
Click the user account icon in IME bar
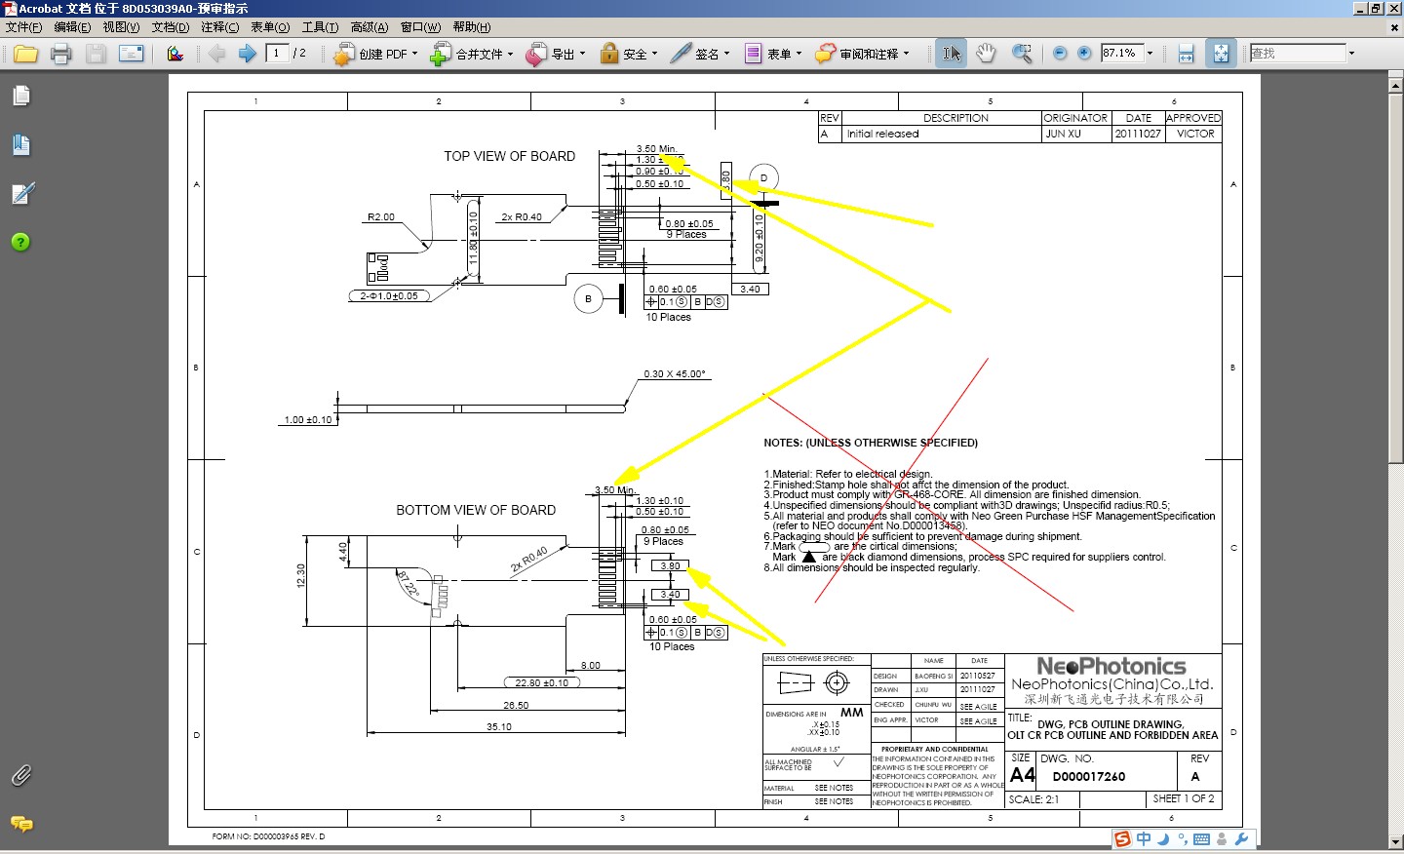[x=1222, y=839]
